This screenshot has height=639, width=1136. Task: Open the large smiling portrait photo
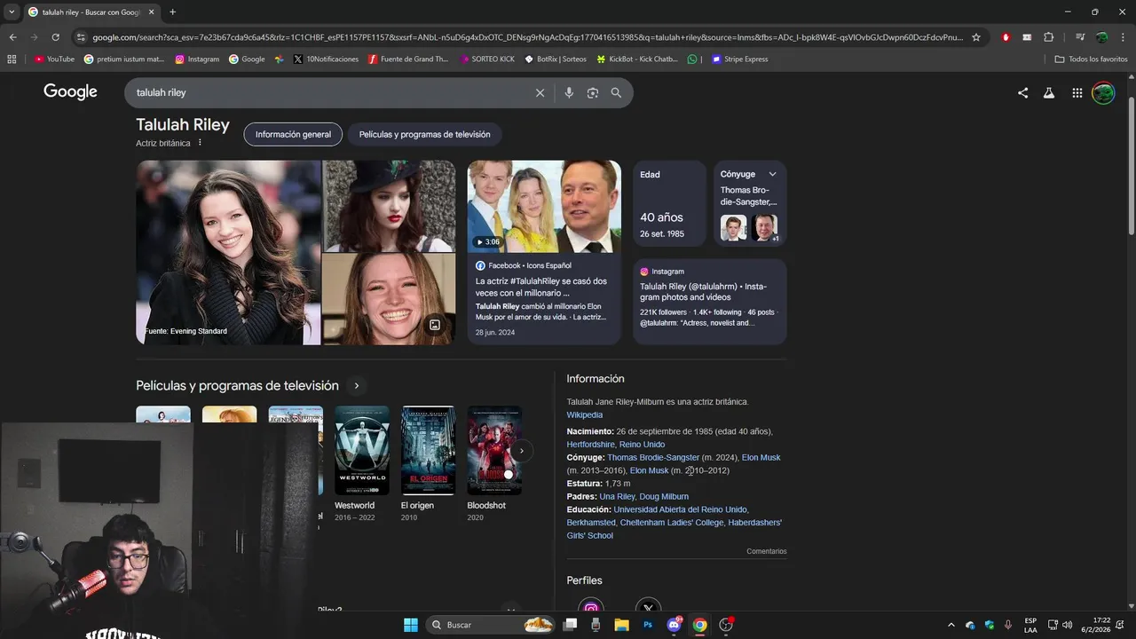(x=228, y=253)
